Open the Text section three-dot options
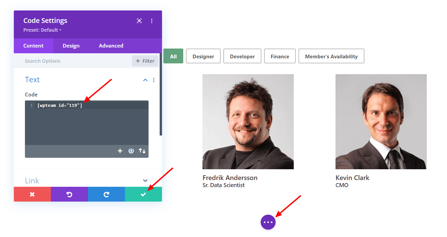The width and height of the screenshot is (447, 237). [154, 80]
